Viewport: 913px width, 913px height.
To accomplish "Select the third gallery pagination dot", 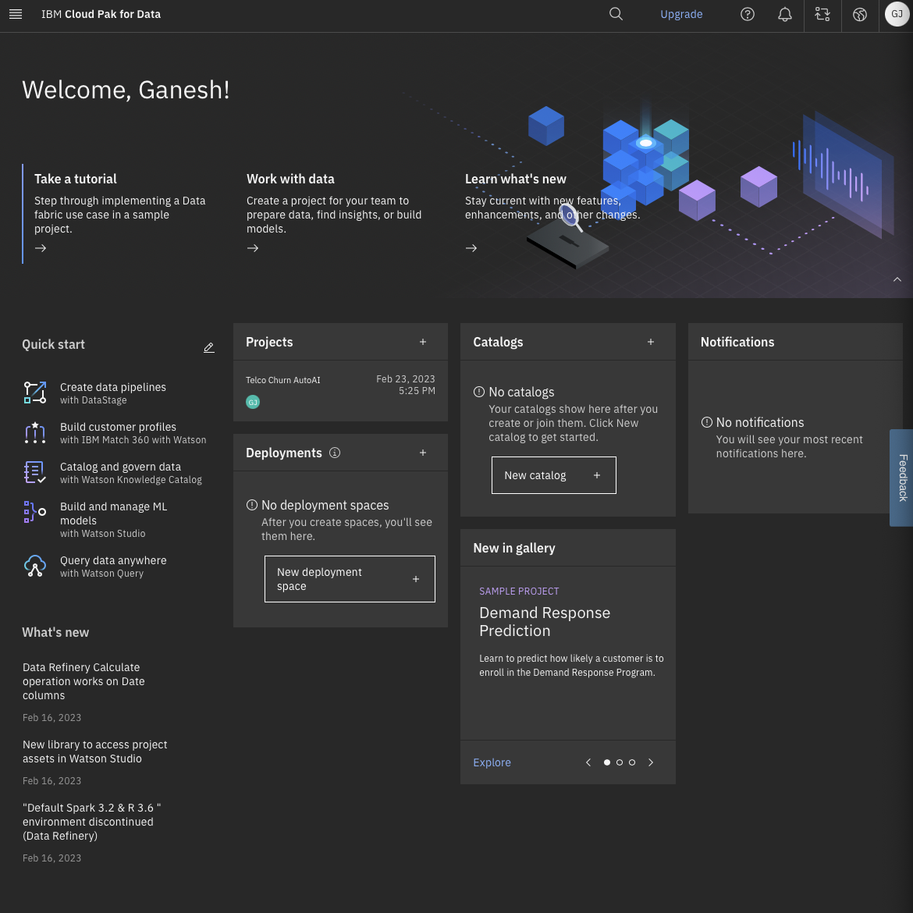I will (632, 762).
